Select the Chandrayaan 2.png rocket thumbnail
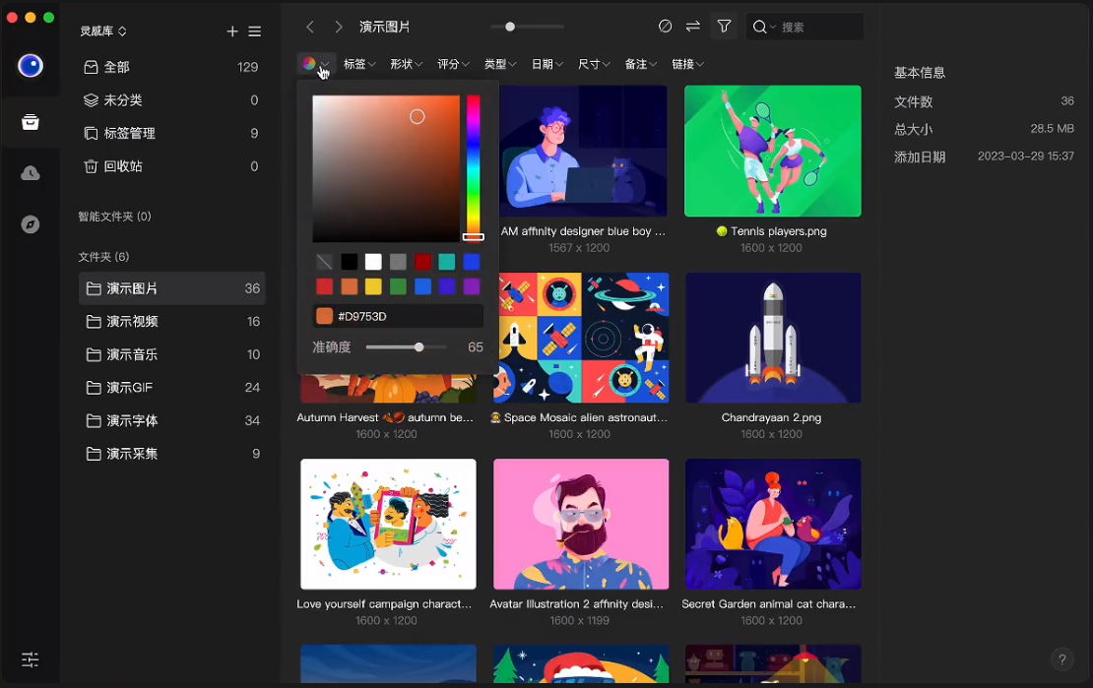This screenshot has width=1093, height=688. pyautogui.click(x=772, y=338)
